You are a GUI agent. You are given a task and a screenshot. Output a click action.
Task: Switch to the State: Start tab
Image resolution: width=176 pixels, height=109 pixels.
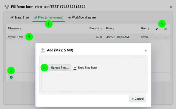point(20,18)
